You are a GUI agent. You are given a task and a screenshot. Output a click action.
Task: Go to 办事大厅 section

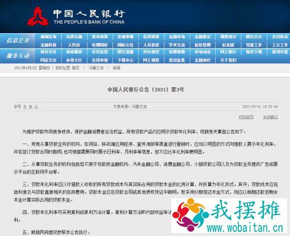click(x=74, y=60)
